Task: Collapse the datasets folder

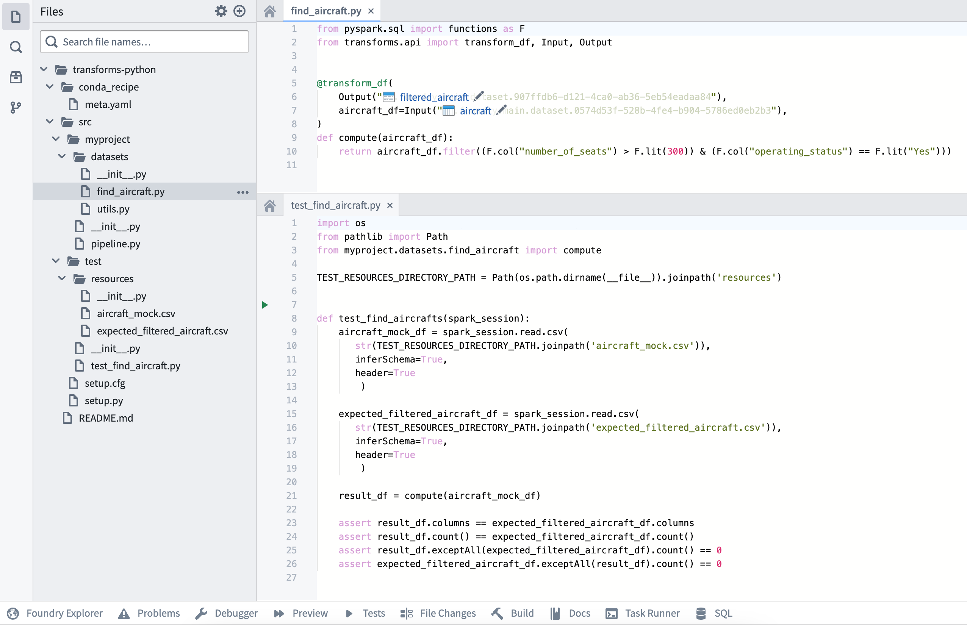Action: coord(62,156)
